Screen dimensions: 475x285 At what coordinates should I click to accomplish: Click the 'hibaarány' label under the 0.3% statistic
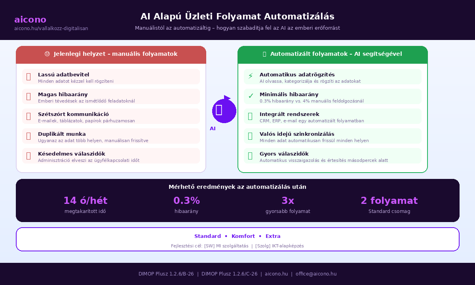pos(186,211)
